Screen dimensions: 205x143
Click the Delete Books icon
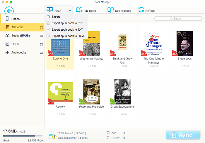click(x=111, y=10)
